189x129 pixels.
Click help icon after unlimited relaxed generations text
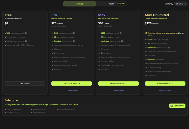pos(151,36)
